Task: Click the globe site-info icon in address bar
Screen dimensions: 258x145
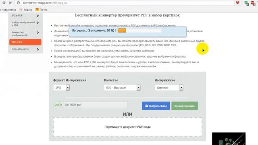Action: click(x=18, y=3)
